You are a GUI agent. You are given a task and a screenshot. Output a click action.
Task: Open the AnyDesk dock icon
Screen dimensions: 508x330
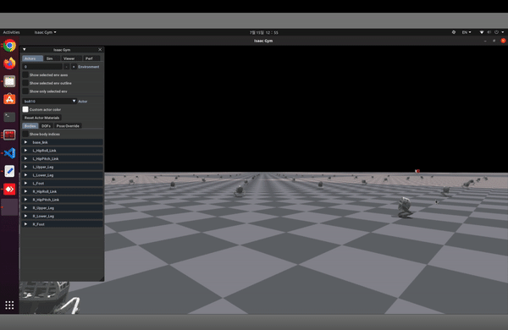coord(9,190)
